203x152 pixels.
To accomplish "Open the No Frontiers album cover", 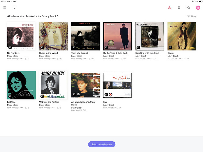I will (x=21, y=36).
